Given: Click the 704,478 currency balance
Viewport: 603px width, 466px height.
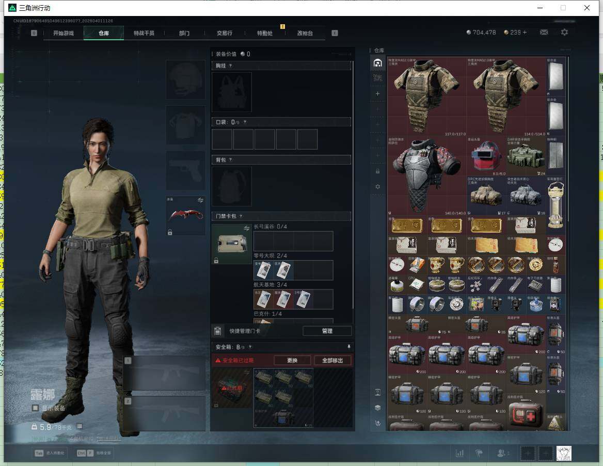Looking at the screenshot, I should pos(481,33).
